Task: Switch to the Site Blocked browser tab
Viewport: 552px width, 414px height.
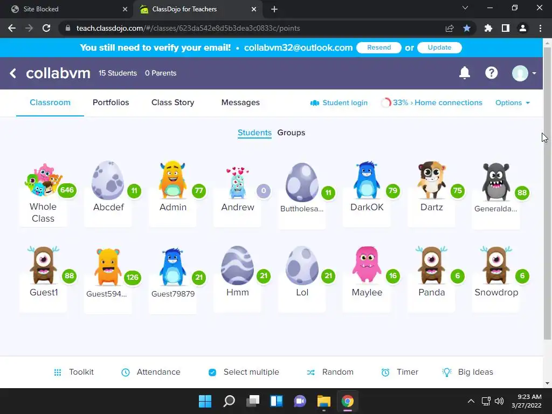Action: [x=67, y=9]
